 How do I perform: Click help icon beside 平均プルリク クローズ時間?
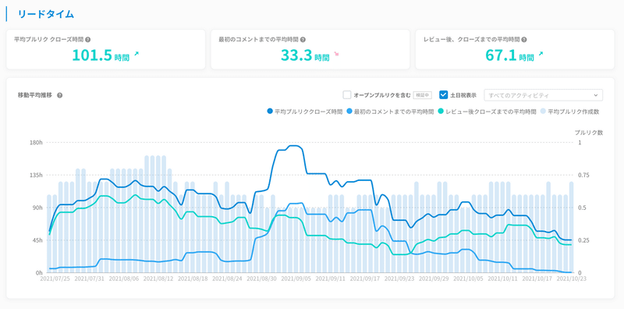click(x=88, y=40)
